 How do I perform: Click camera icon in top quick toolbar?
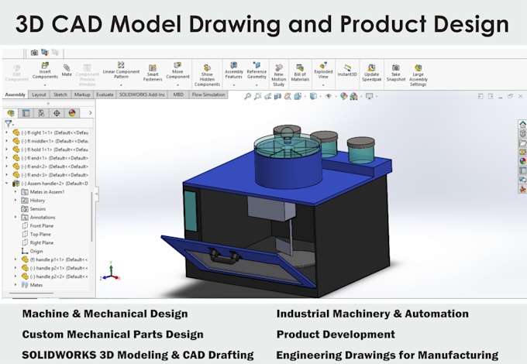pyautogui.click(x=34, y=53)
